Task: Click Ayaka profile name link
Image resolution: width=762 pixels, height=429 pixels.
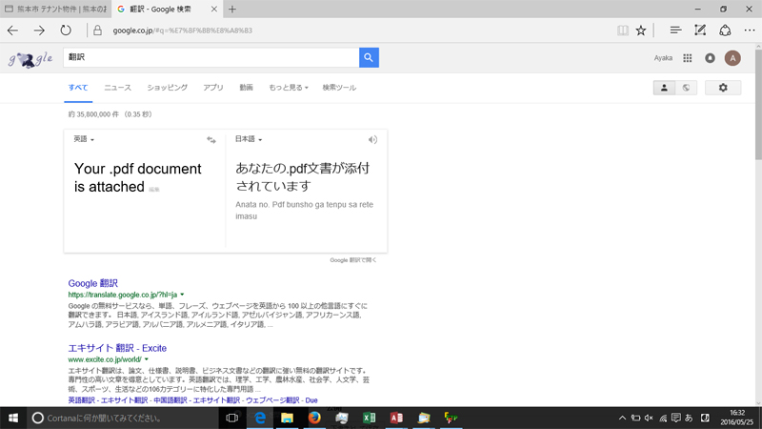Action: point(663,58)
